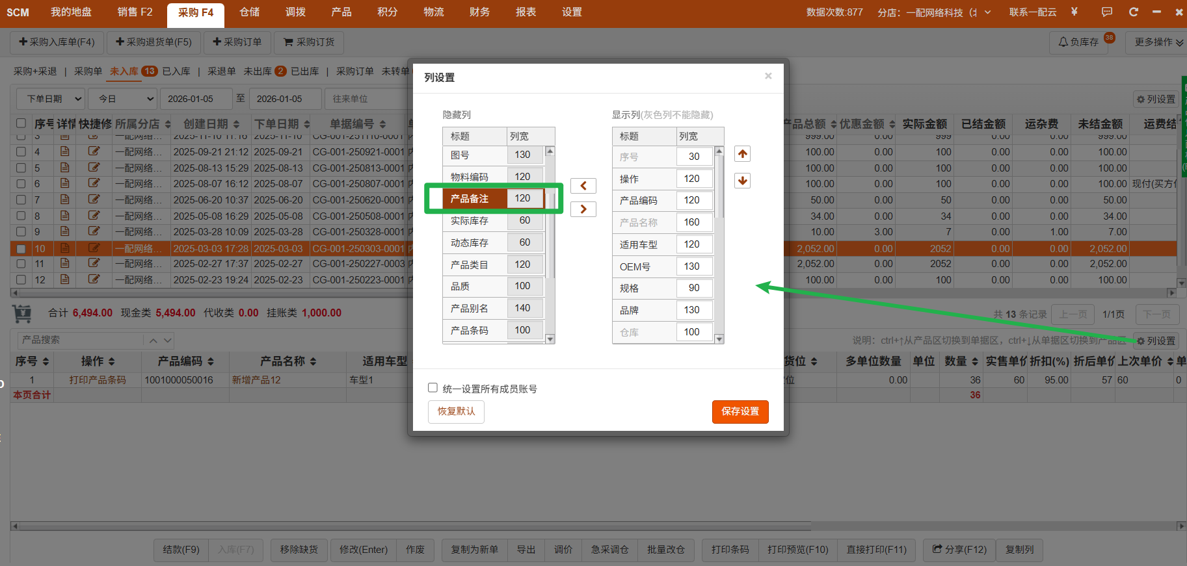The image size is (1187, 566).
Task: Tick the checkbox for row 8
Action: (21, 216)
